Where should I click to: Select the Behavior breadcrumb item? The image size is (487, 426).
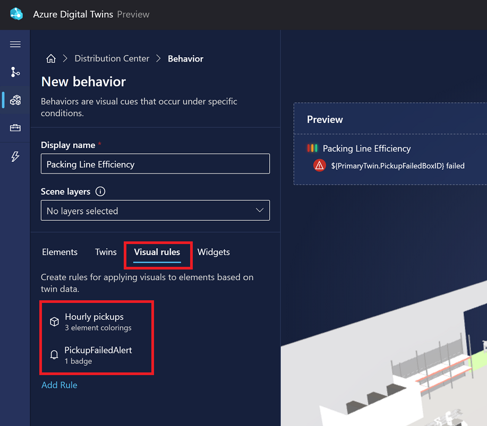[185, 58]
